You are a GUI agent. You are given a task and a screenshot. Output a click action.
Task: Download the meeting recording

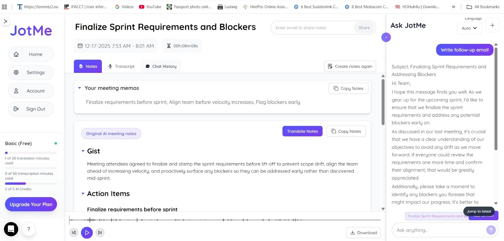[x=364, y=233]
